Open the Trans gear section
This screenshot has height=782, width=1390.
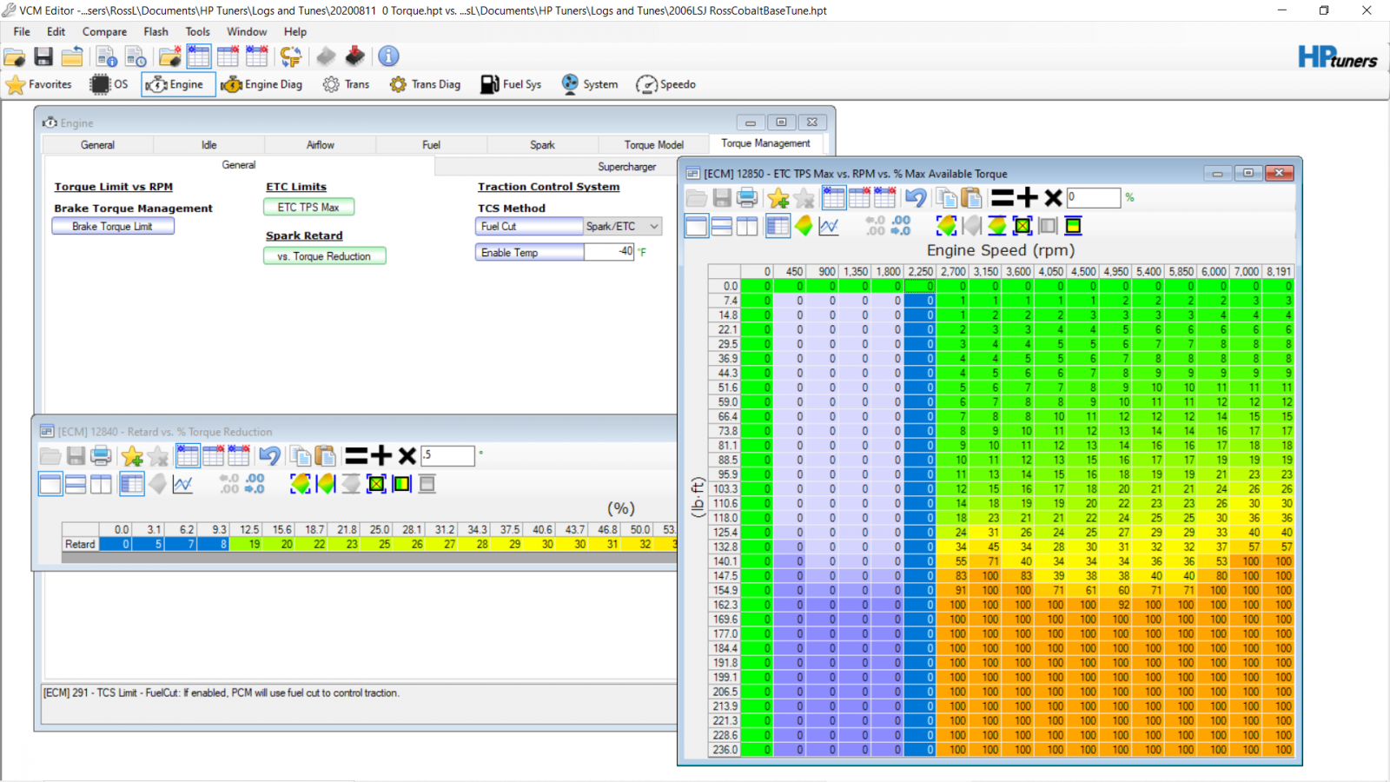346,84
